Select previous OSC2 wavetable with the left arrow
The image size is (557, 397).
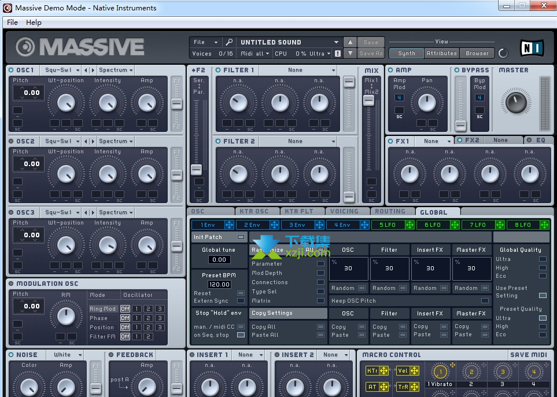pos(86,141)
